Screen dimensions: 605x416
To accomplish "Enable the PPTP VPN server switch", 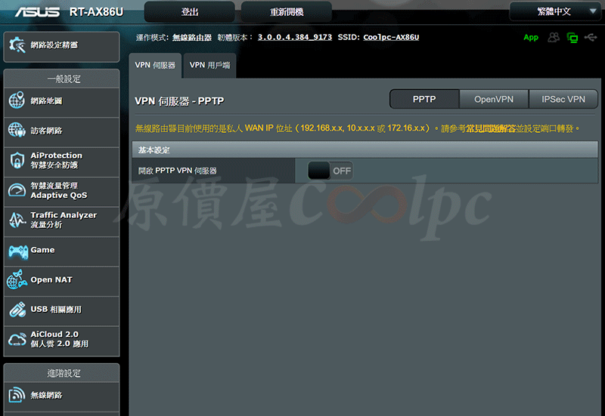I will pyautogui.click(x=330, y=171).
